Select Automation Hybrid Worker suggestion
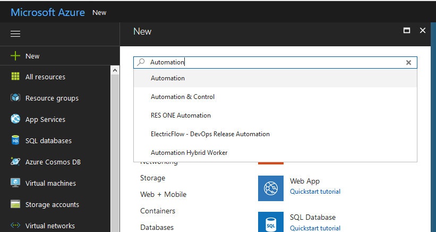 275,152
